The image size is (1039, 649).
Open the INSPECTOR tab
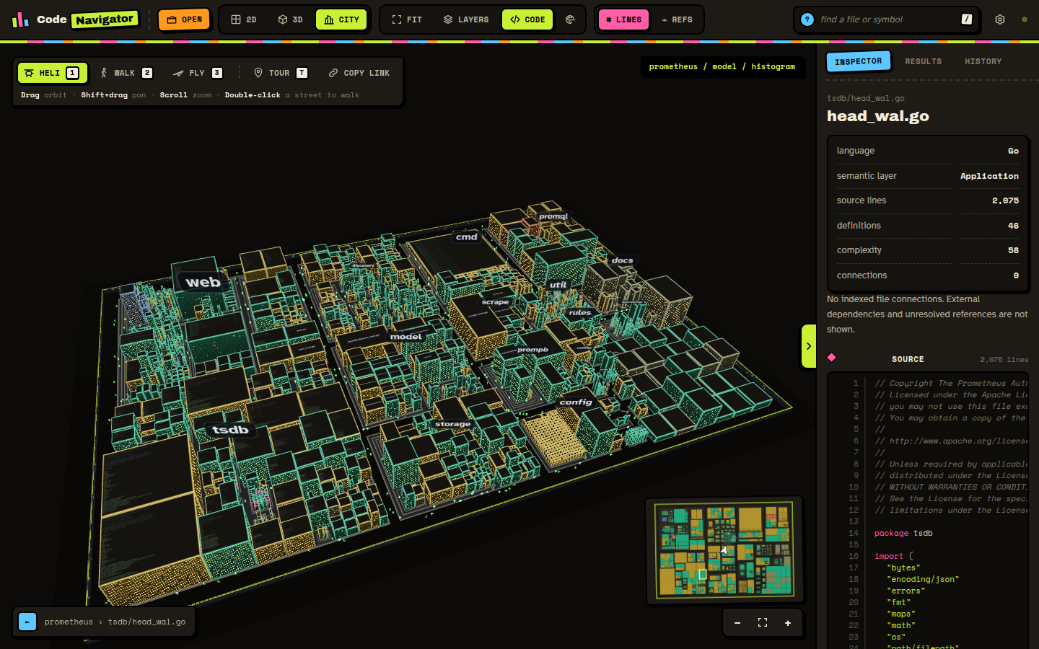pos(858,61)
